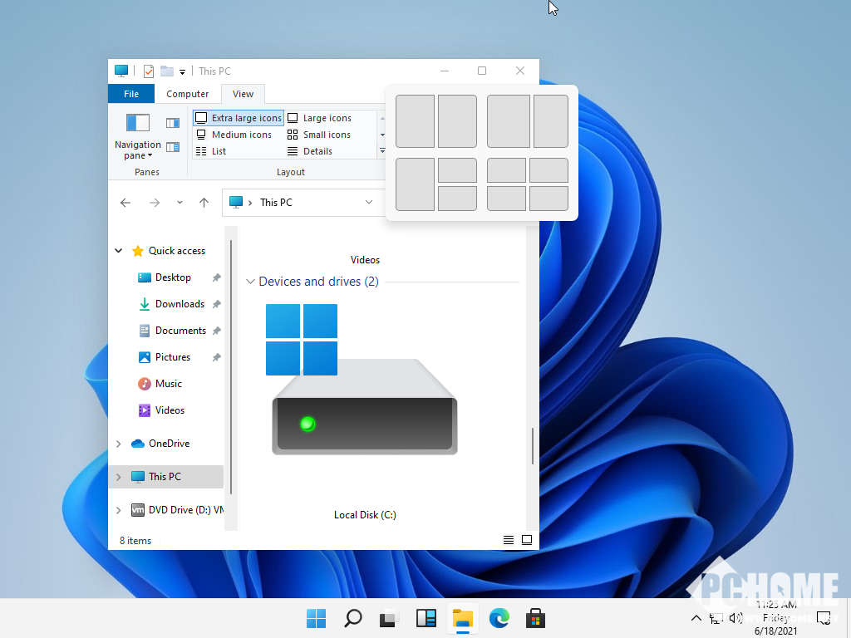Switch to details view in status bar
This screenshot has width=851, height=638.
(x=509, y=540)
